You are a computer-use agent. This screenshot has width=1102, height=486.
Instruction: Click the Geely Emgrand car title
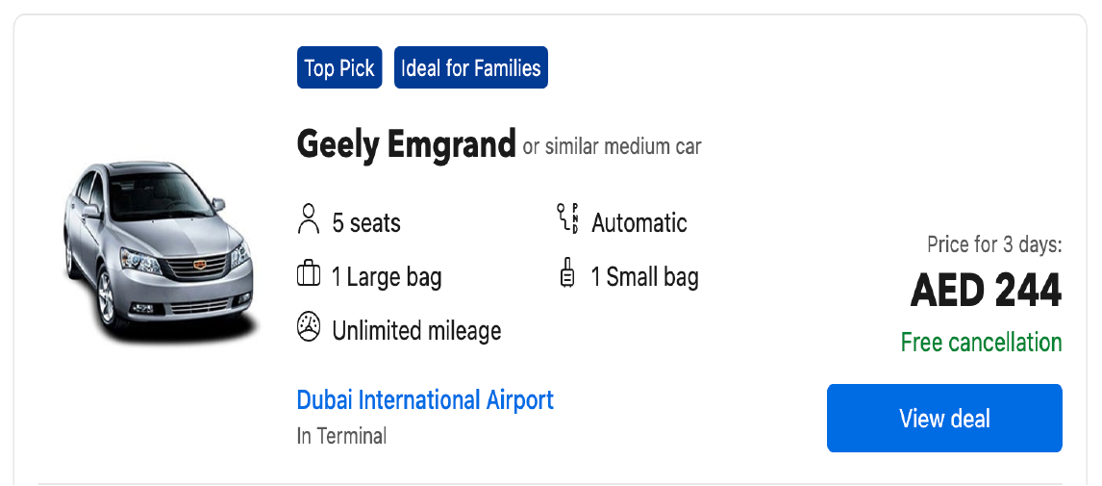[x=406, y=144]
